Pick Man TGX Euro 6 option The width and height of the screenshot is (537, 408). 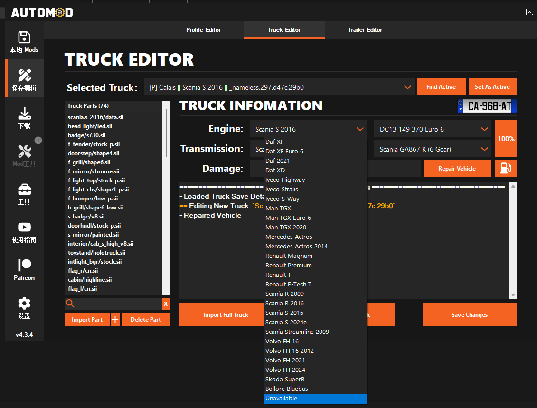(315, 218)
